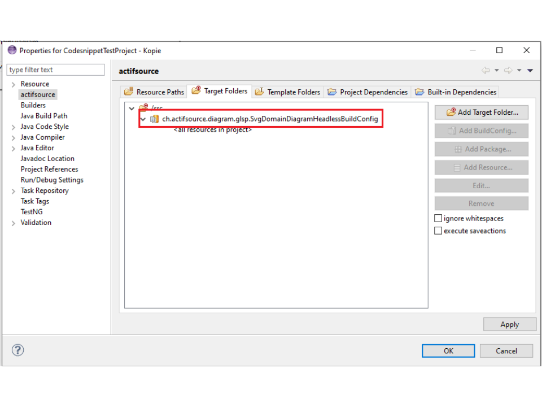Click the back navigation arrow icon
Viewport: 542px width, 407px height.
point(486,71)
